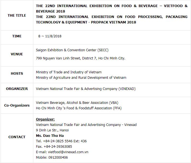This screenshot has width=191, height=163.
Task: Click the "THE TITLE" row header
Action: coord(17,16)
